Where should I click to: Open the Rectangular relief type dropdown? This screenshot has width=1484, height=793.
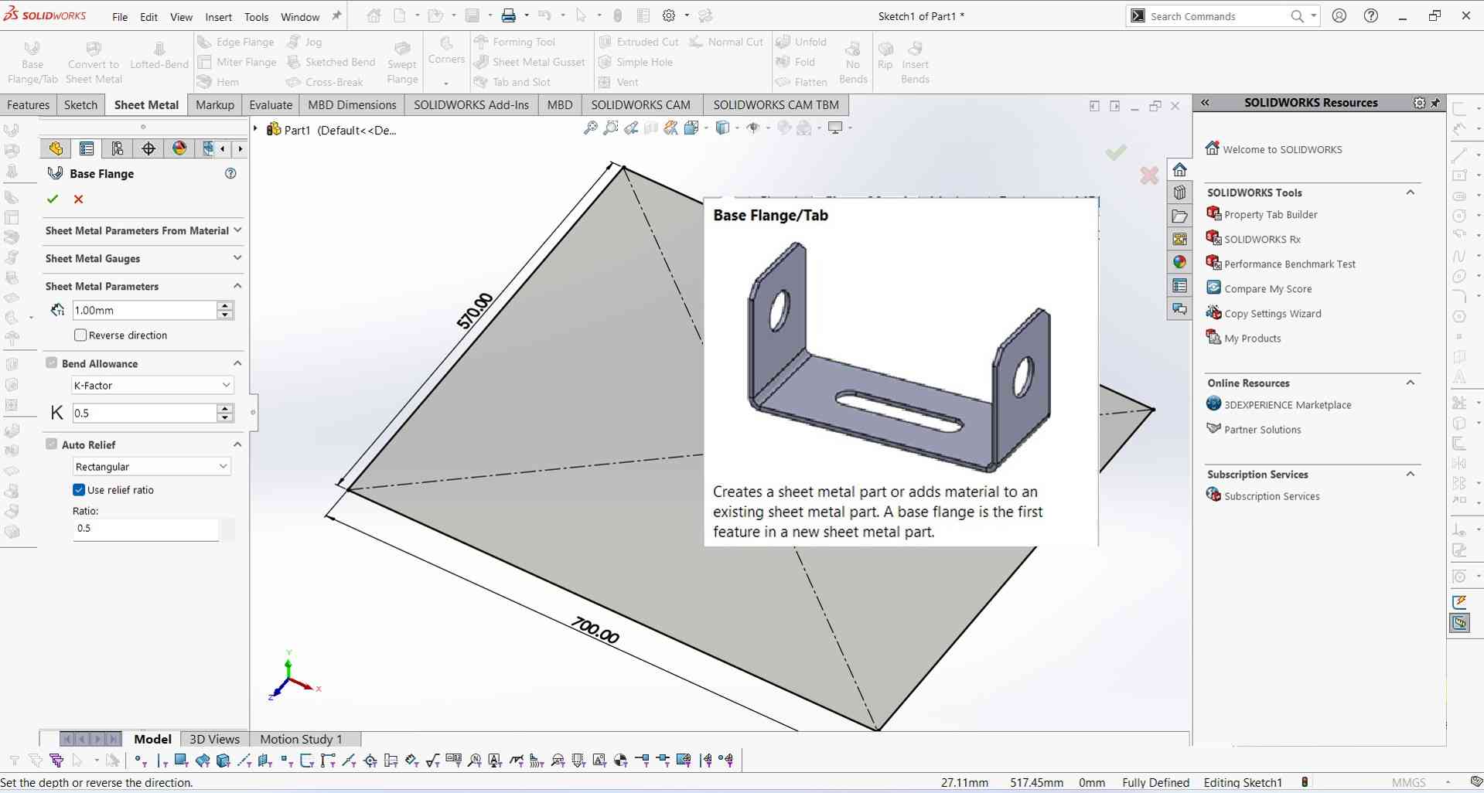(x=152, y=466)
